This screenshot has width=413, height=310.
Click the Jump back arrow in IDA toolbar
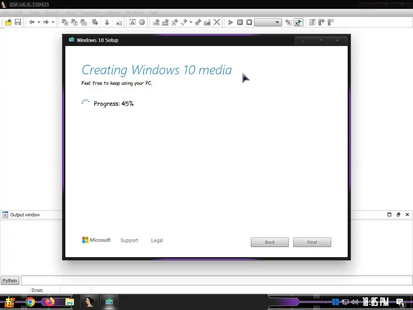31,22
